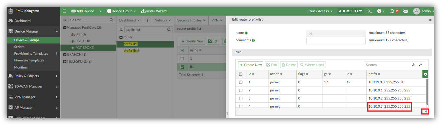The image size is (441, 125).
Task: Open the Network tab menu
Action: click(x=163, y=20)
